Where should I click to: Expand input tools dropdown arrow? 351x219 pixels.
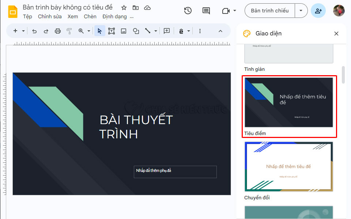pos(189,31)
